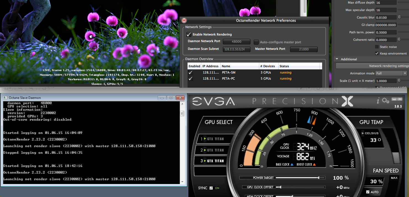Viewport: 409px width, 197px height.
Task: Click the Slave Daemon console scrollbar thumb
Action: point(182,114)
